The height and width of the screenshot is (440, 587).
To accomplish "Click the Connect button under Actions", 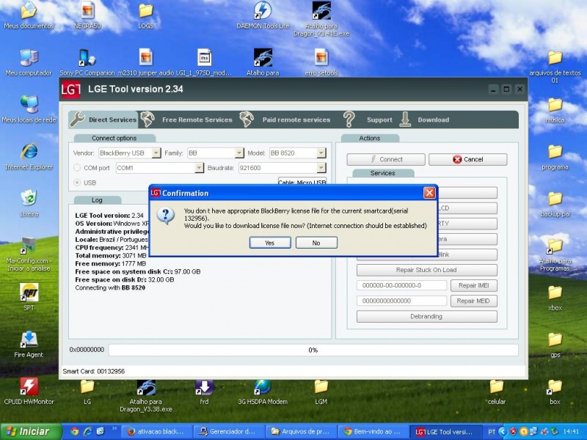I will pyautogui.click(x=386, y=159).
